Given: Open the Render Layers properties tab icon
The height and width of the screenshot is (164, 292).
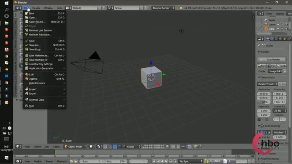Looking at the screenshot, I should coord(272,39).
